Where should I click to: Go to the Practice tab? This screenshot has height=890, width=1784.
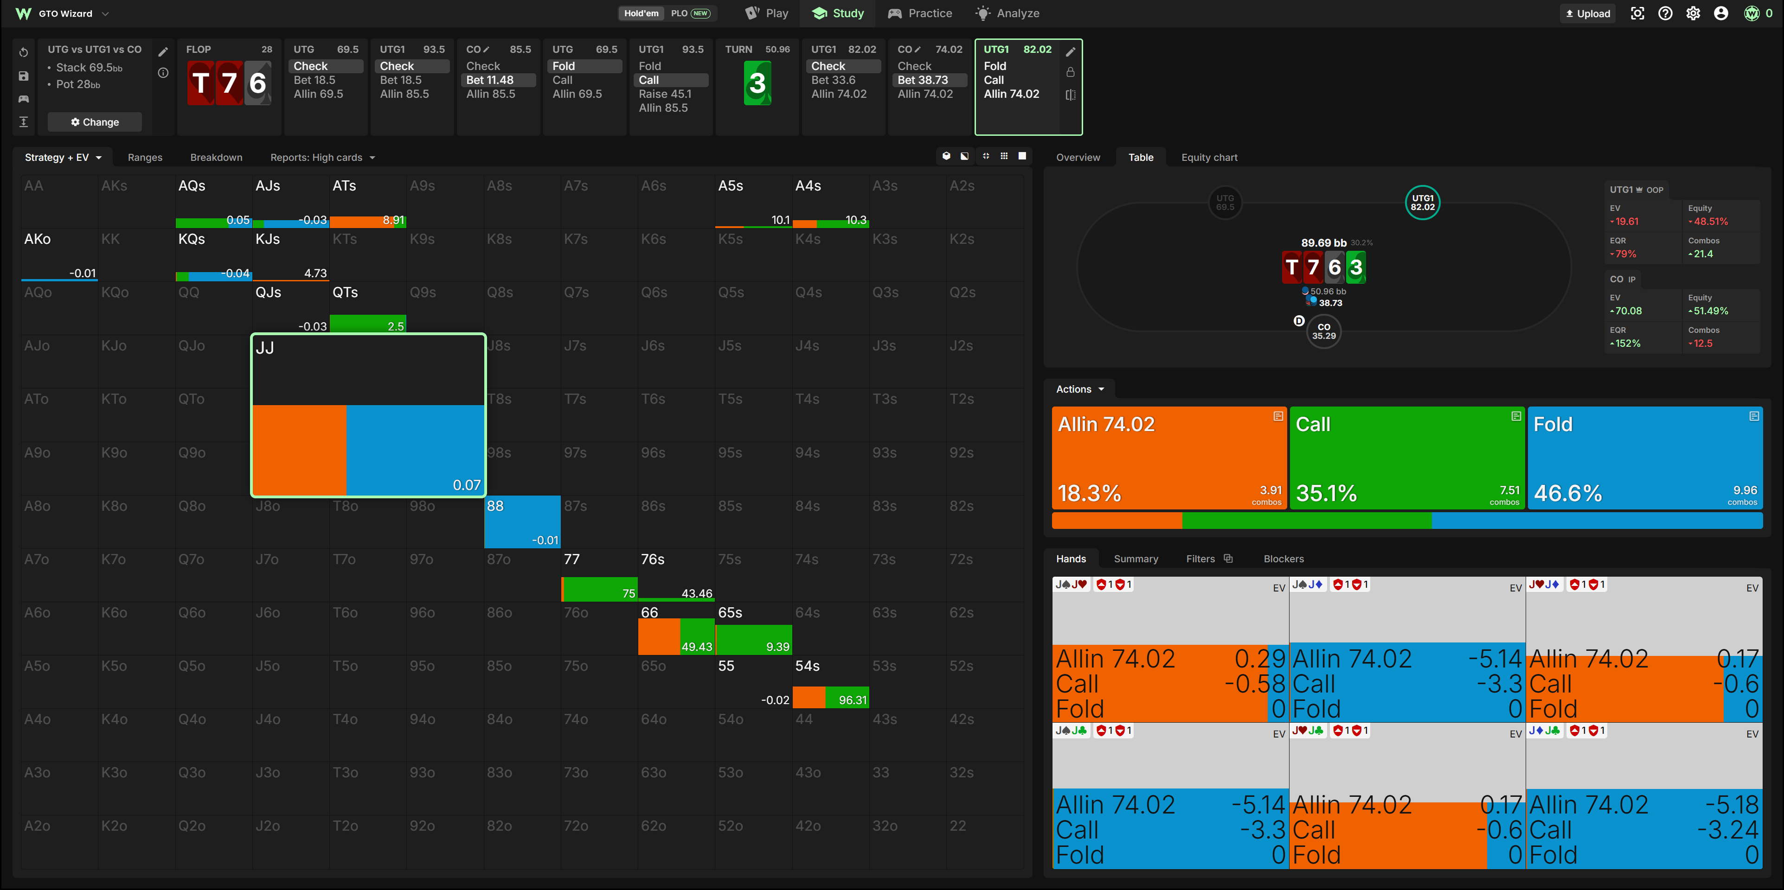pos(920,13)
